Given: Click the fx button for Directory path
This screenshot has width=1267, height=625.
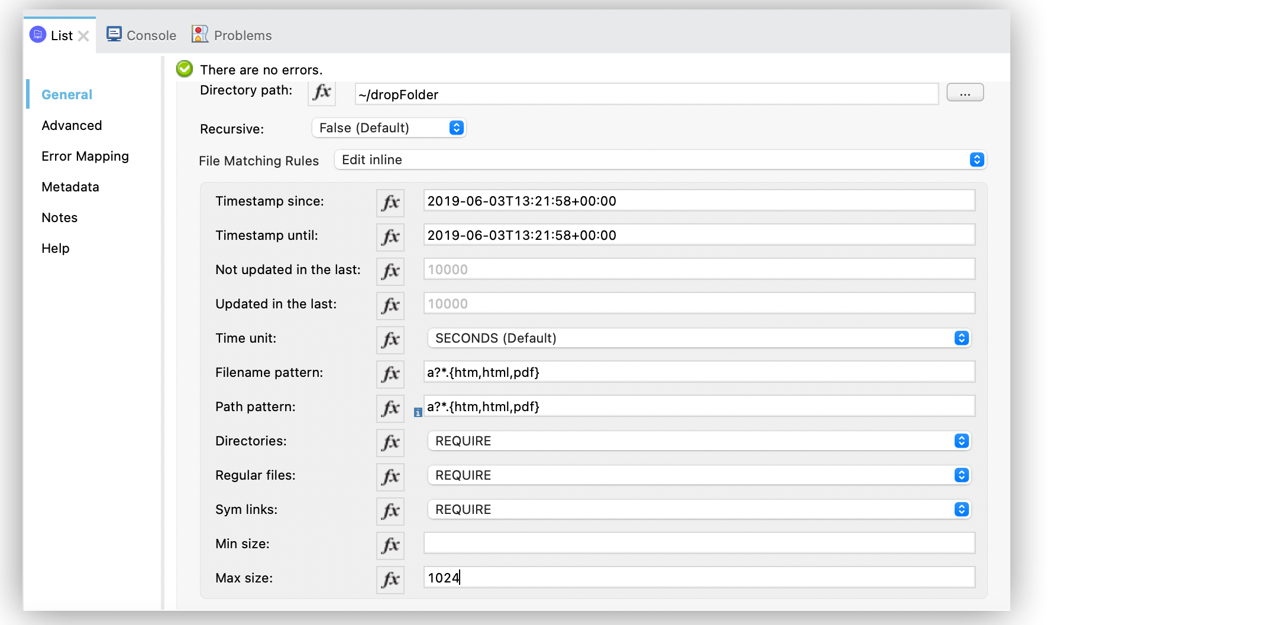Looking at the screenshot, I should [x=322, y=92].
